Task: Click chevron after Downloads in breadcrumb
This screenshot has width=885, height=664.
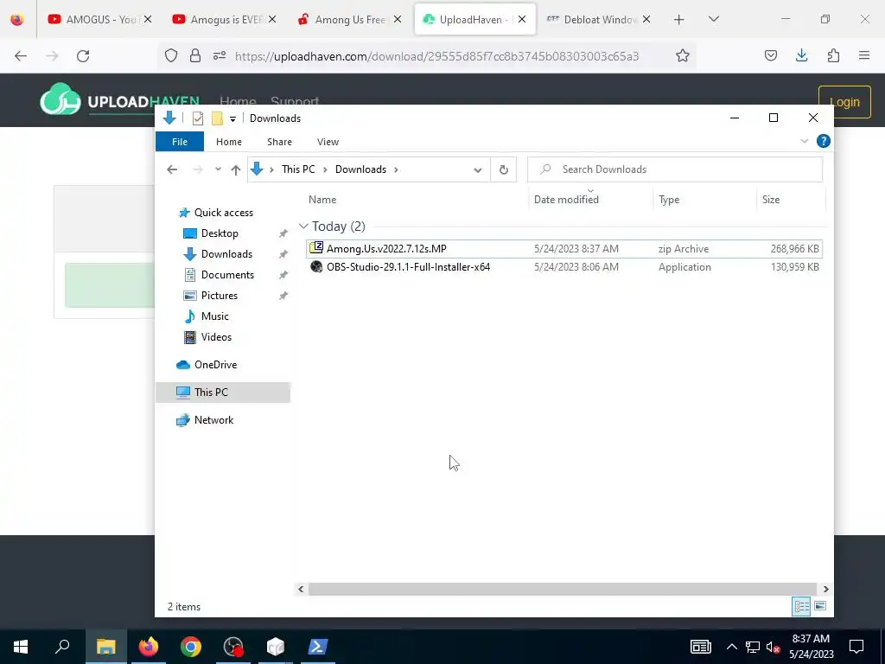Action: pyautogui.click(x=396, y=169)
